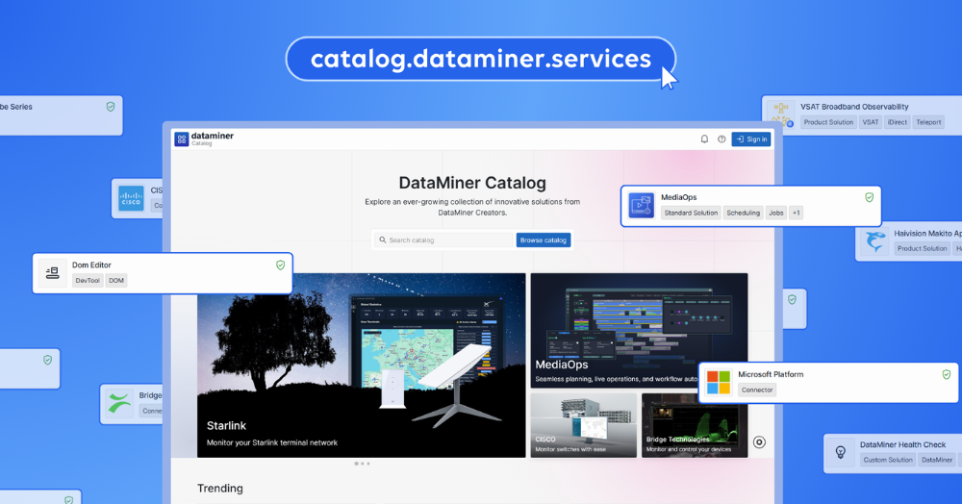The height and width of the screenshot is (504, 962).
Task: Click the MediaOps card title
Action: point(678,197)
